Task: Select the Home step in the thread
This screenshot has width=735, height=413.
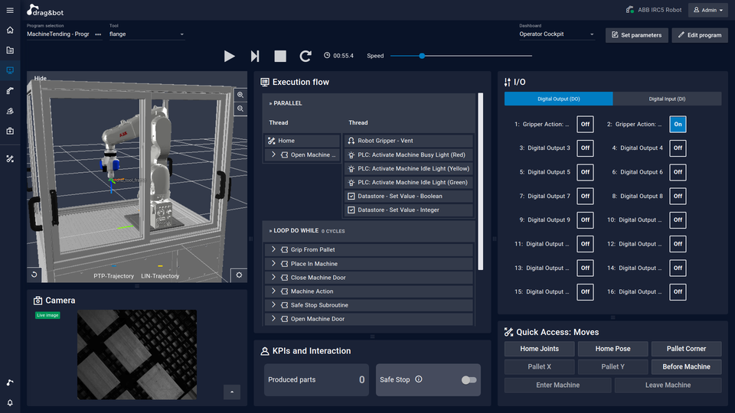Action: (302, 141)
